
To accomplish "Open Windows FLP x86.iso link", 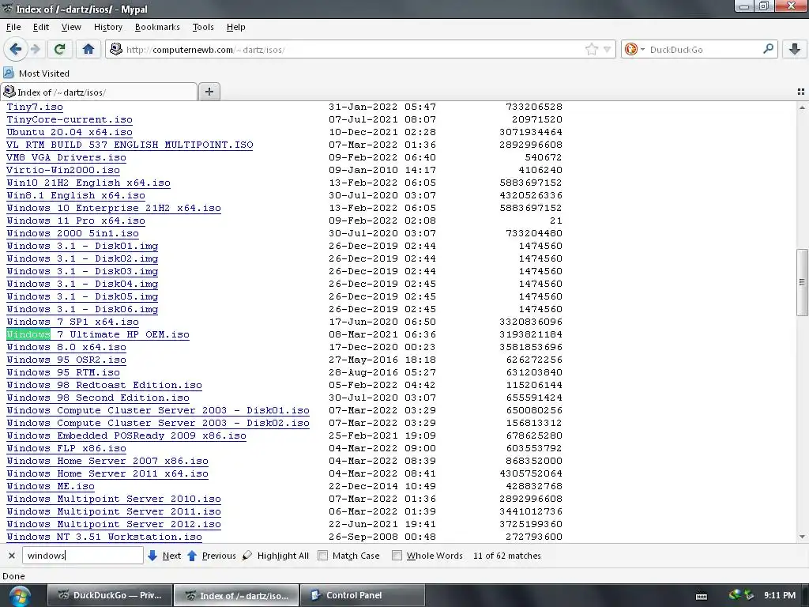I will (x=66, y=448).
